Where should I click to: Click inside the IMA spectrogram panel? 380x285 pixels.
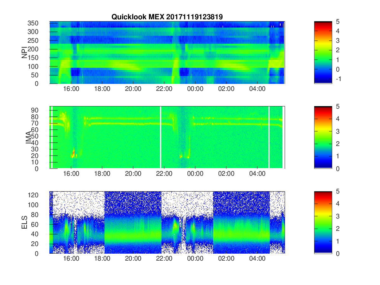(x=167, y=137)
